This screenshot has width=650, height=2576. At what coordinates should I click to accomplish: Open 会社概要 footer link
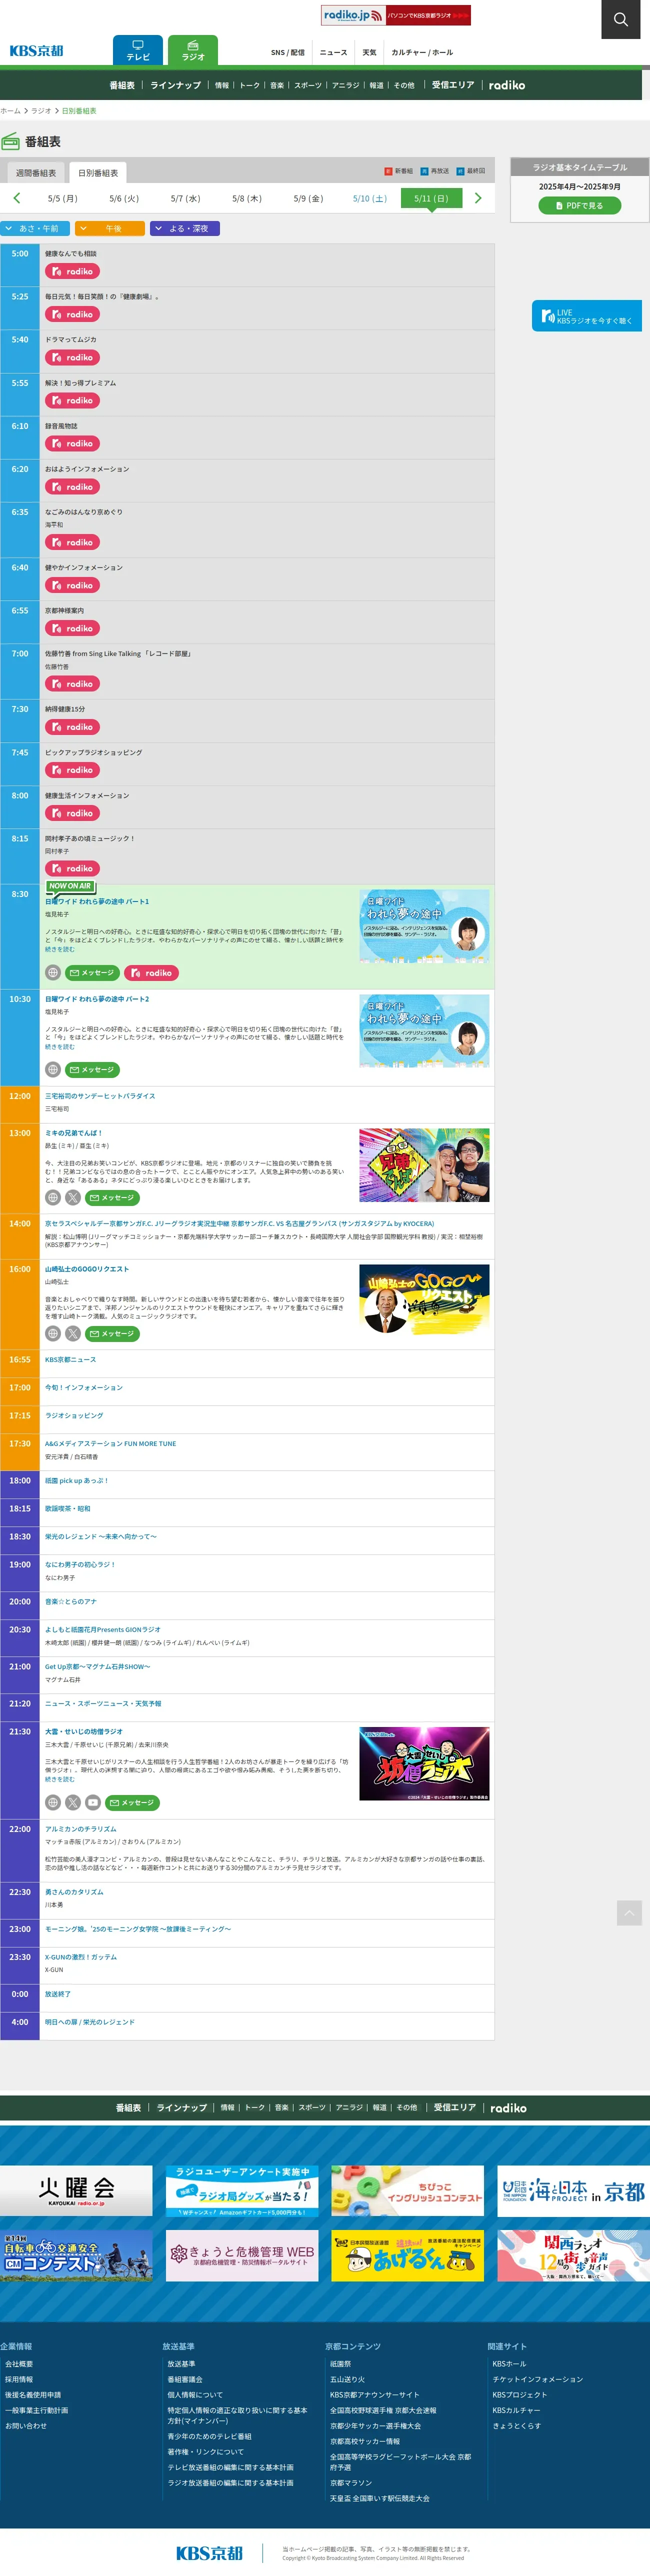(x=19, y=2364)
